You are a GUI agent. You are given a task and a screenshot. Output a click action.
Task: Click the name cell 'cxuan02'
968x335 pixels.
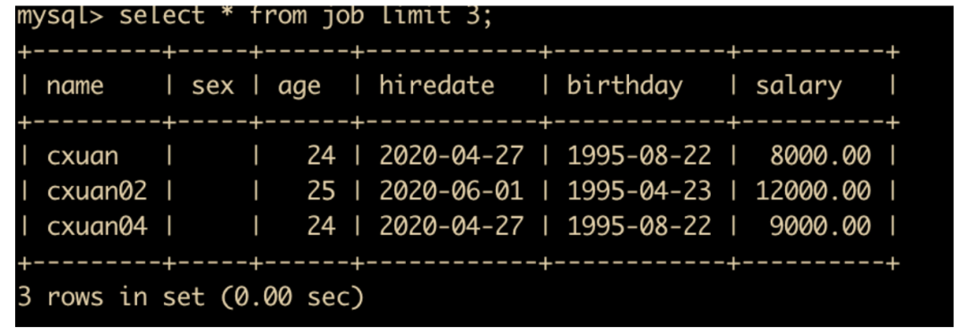coord(97,192)
